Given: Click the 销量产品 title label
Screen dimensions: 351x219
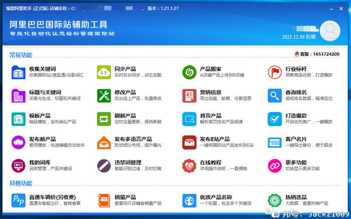Looking at the screenshot, I should 125,198.
